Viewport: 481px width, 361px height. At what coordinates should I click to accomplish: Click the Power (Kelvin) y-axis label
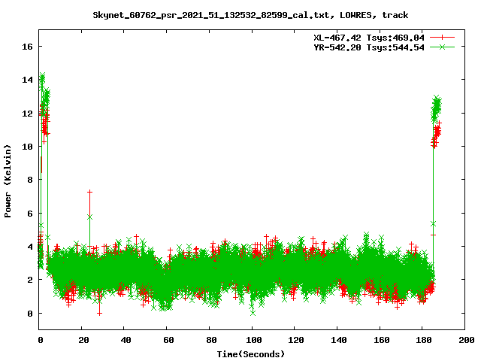(x=8, y=181)
